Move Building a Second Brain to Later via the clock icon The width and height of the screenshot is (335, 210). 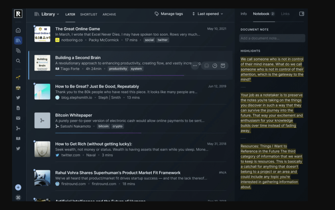(x=215, y=66)
